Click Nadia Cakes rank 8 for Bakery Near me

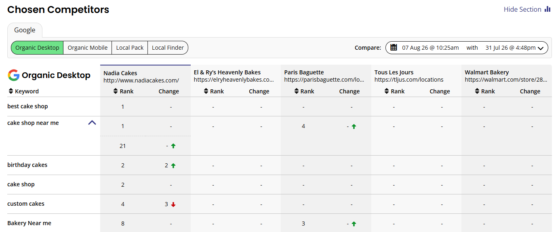pos(123,224)
